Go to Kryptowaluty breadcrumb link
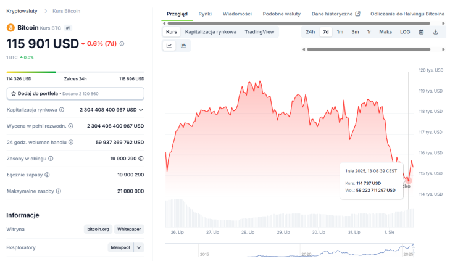 (x=22, y=11)
